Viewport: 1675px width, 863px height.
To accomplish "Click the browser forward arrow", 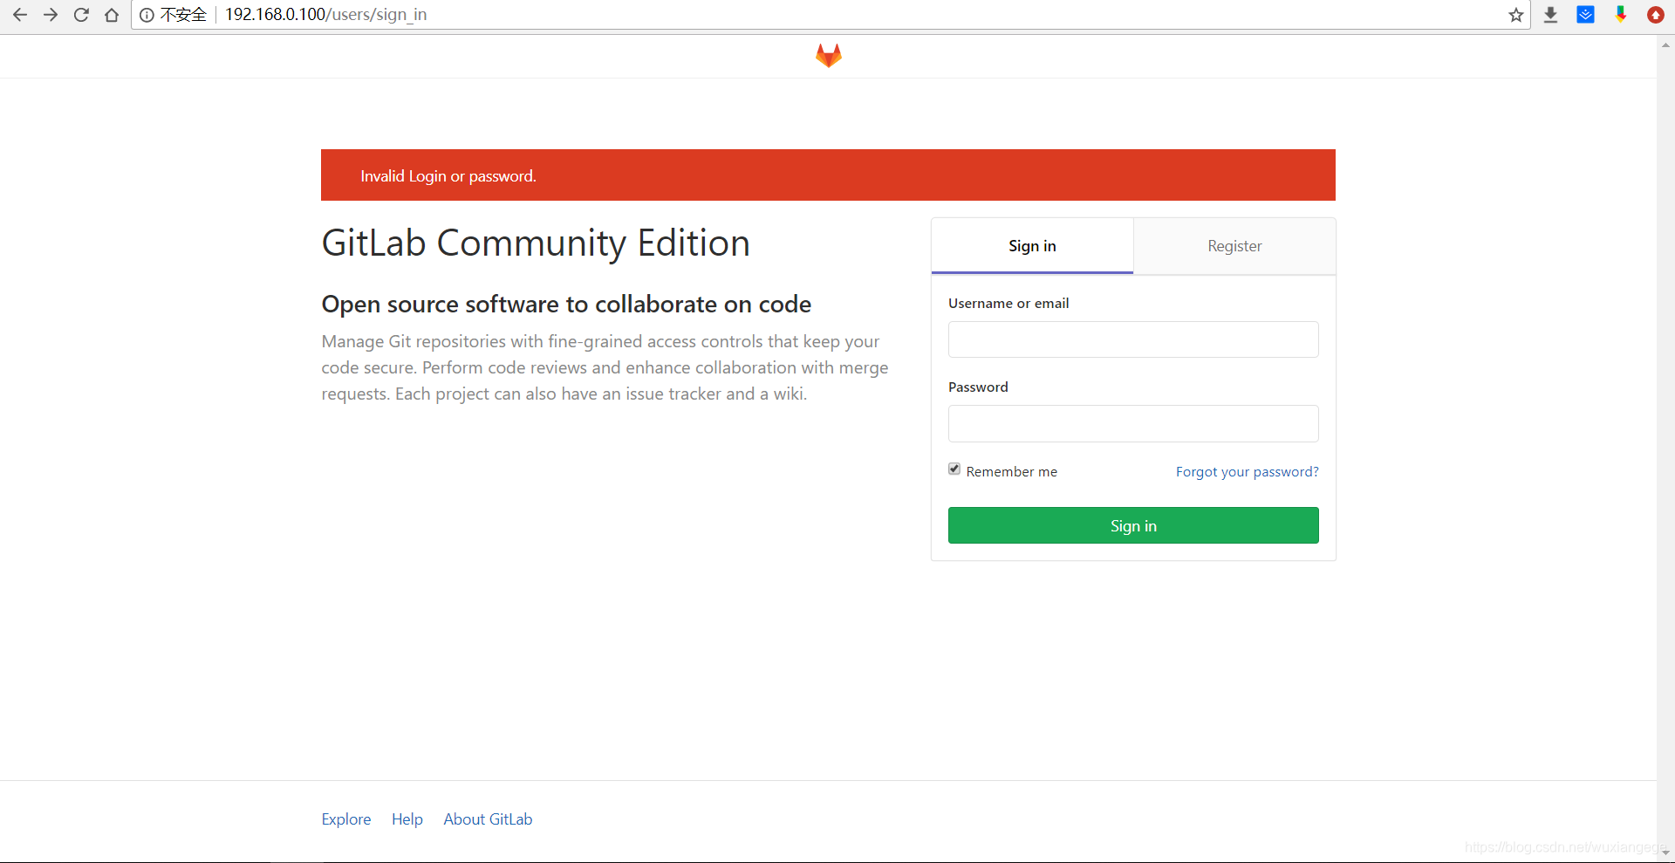I will (51, 15).
